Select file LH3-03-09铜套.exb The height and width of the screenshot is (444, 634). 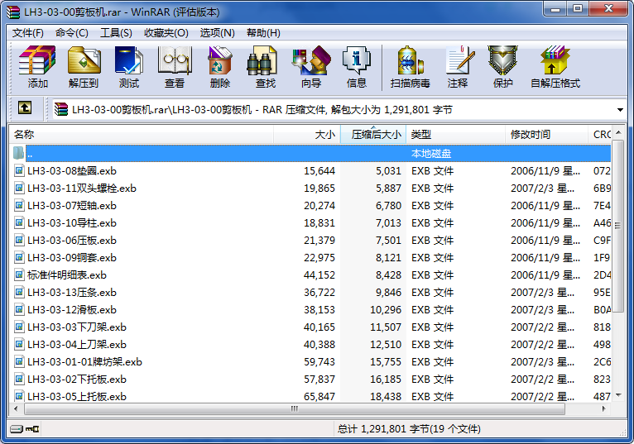click(71, 257)
